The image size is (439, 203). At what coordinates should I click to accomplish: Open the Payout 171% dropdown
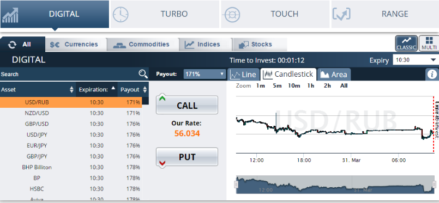[205, 74]
